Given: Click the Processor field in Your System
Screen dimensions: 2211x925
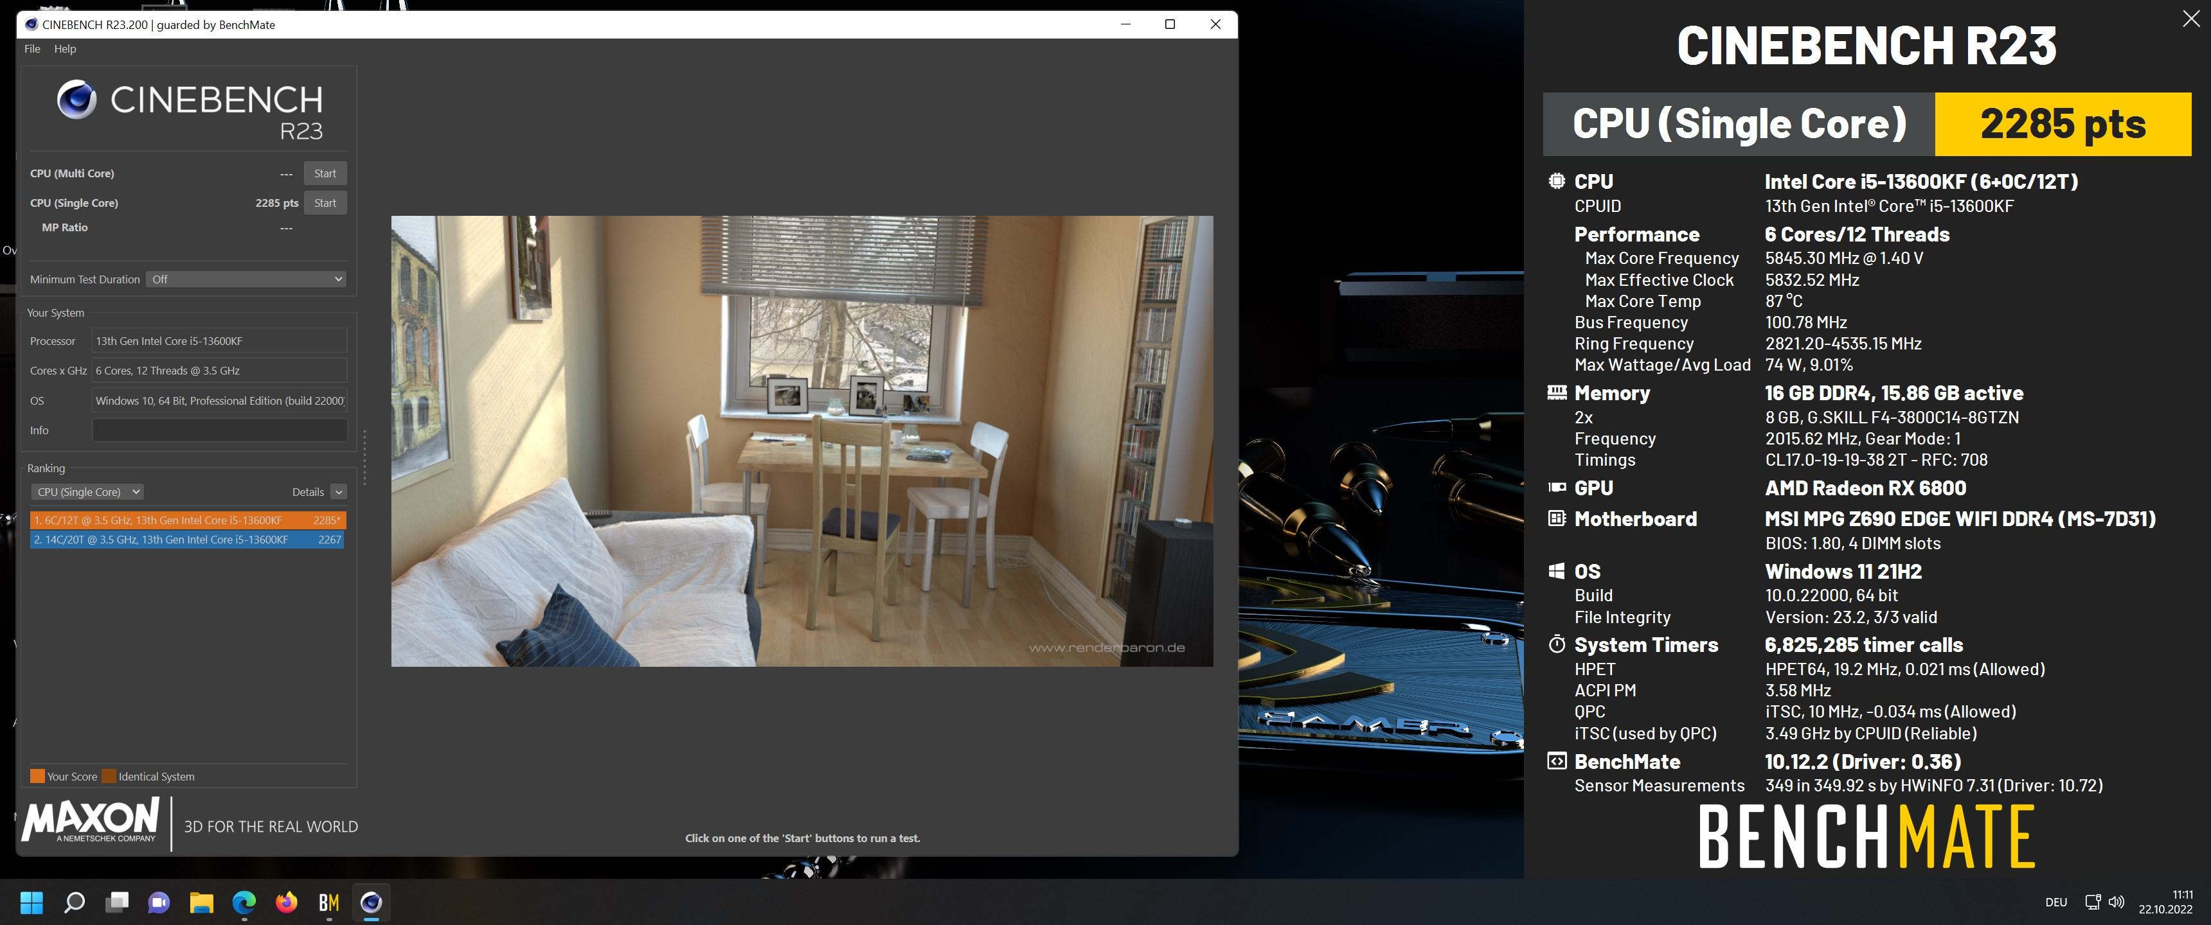Looking at the screenshot, I should click(x=219, y=342).
